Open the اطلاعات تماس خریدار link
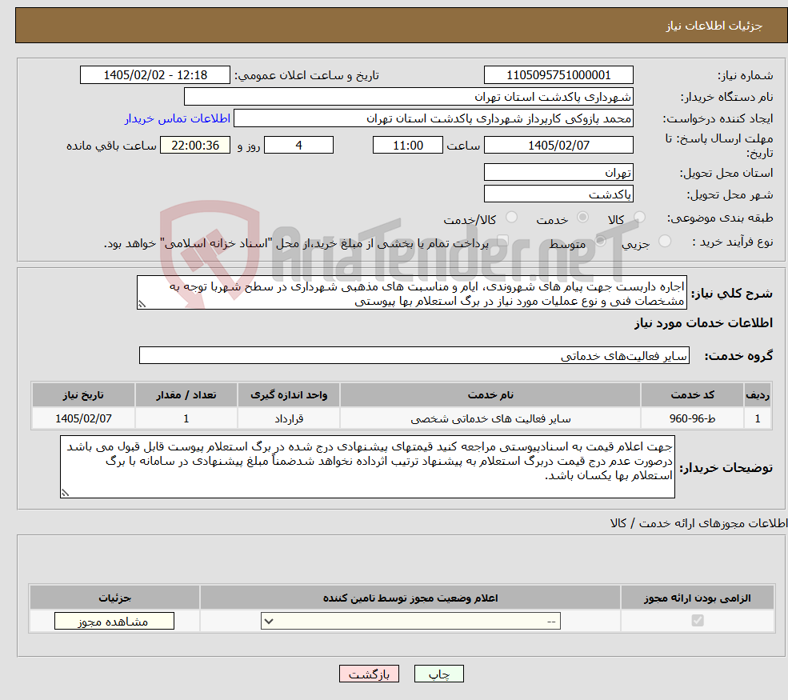Screen dimensions: 788x700 click(178, 118)
